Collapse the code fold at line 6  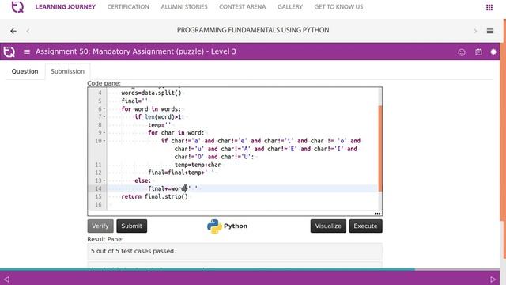(x=104, y=109)
